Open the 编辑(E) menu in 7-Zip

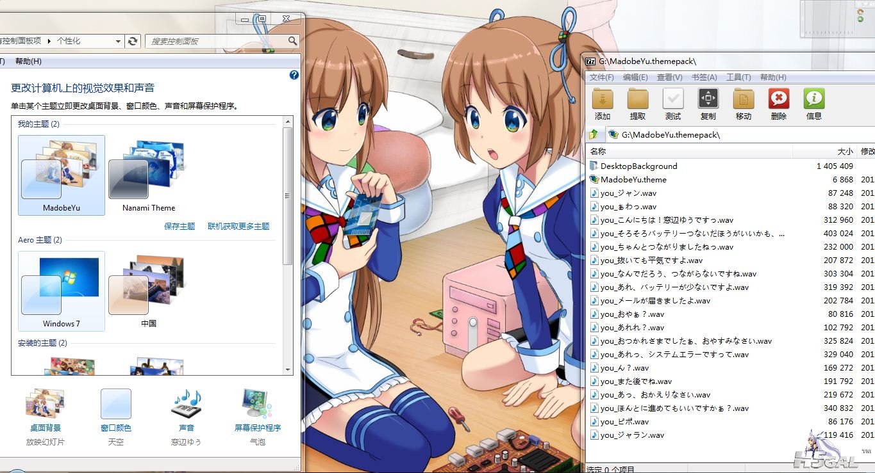[x=635, y=77]
